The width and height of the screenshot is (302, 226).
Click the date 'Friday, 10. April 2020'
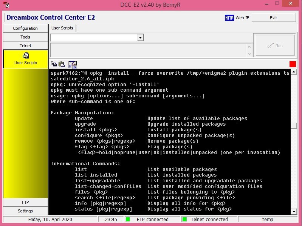(50, 219)
